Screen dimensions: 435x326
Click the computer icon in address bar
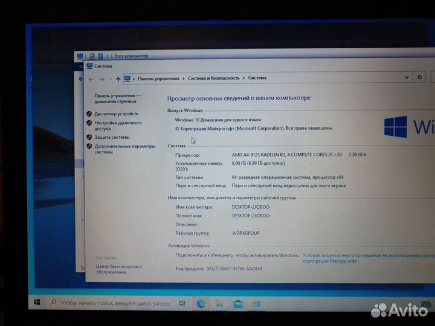127,79
